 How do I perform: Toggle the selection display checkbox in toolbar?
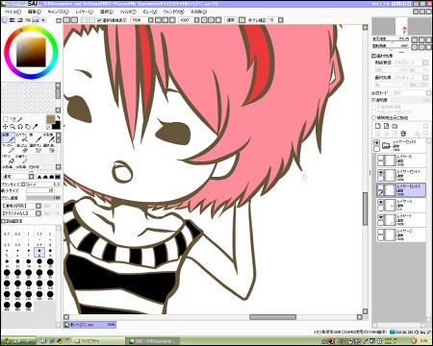[x=99, y=20]
